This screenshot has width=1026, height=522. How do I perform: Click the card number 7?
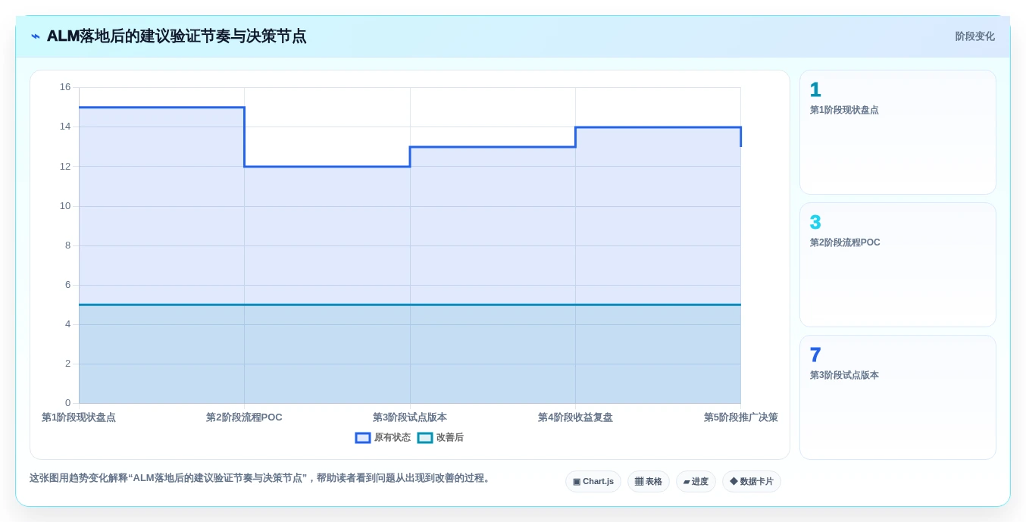tap(815, 355)
